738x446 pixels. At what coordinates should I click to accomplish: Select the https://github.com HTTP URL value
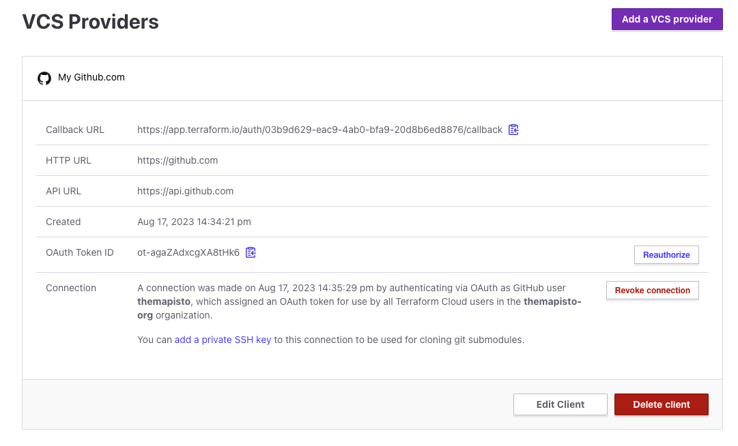click(178, 161)
